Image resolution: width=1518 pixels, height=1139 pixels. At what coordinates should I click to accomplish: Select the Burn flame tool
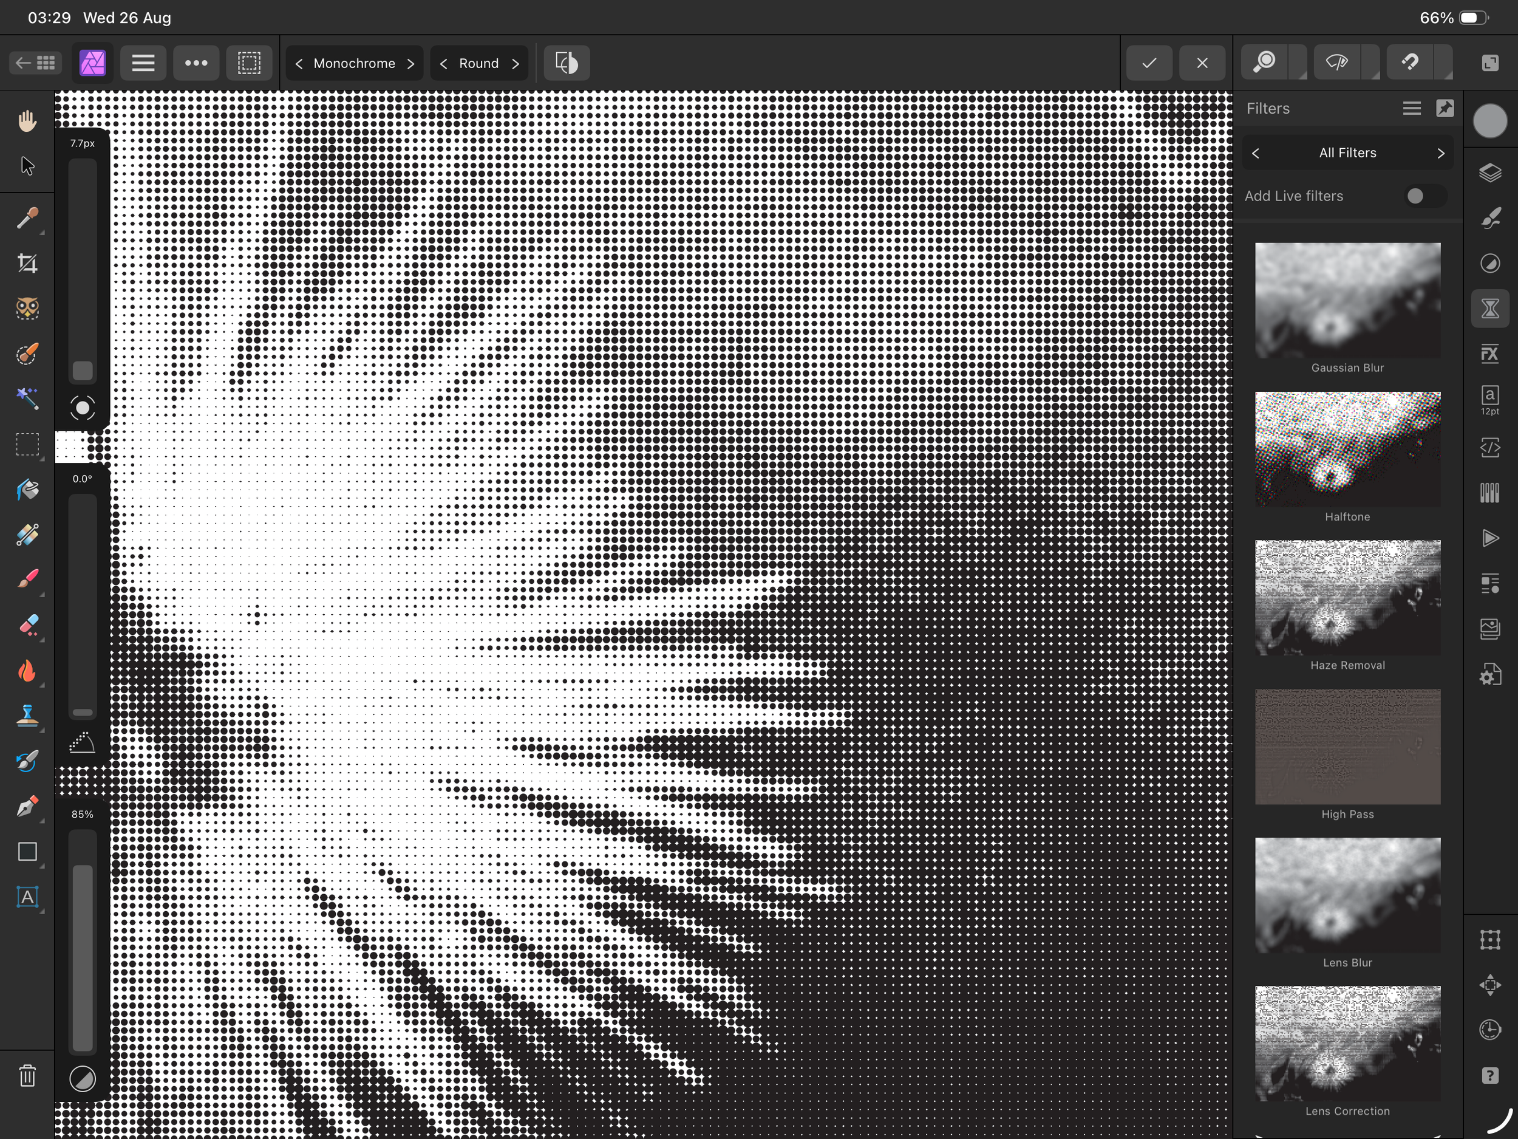pyautogui.click(x=27, y=671)
